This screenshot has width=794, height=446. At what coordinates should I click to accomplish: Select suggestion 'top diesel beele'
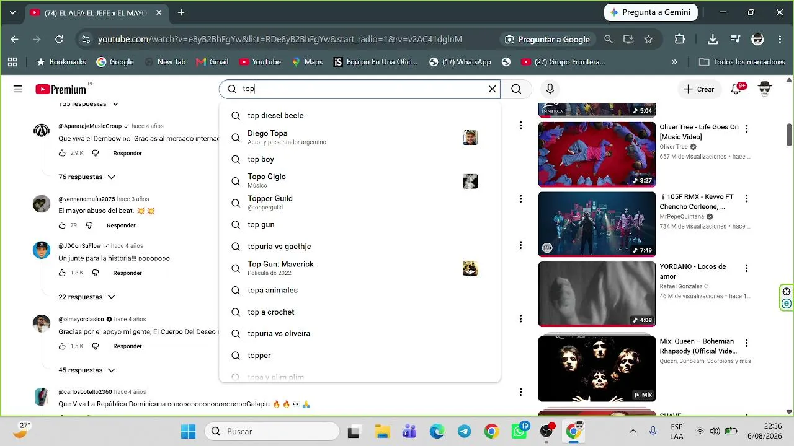(x=360, y=115)
